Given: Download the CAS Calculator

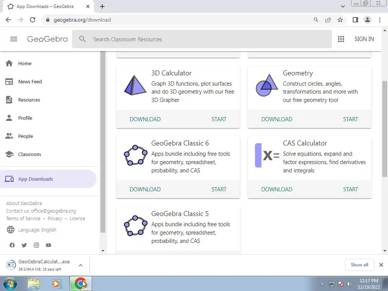Looking at the screenshot, I should (x=277, y=189).
